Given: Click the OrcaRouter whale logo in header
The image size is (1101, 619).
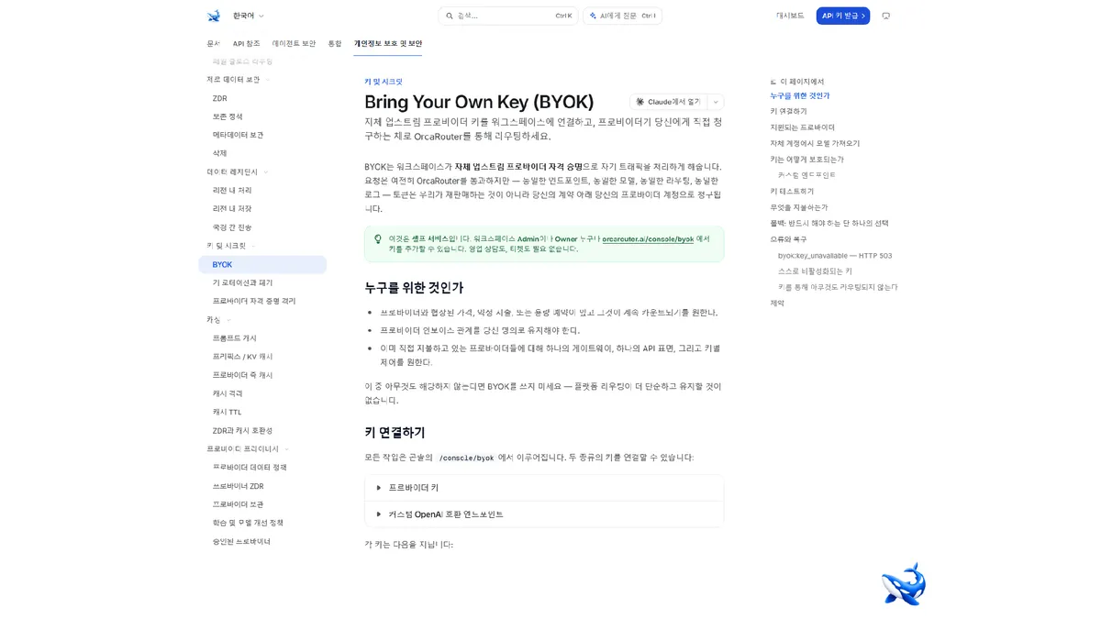Looking at the screenshot, I should [x=214, y=16].
